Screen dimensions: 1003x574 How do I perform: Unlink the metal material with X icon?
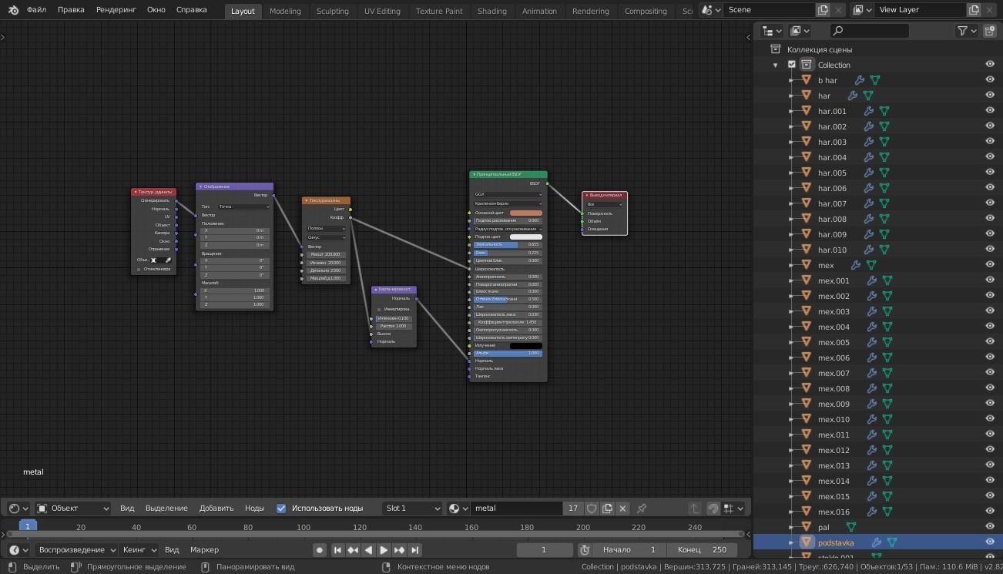coord(622,509)
